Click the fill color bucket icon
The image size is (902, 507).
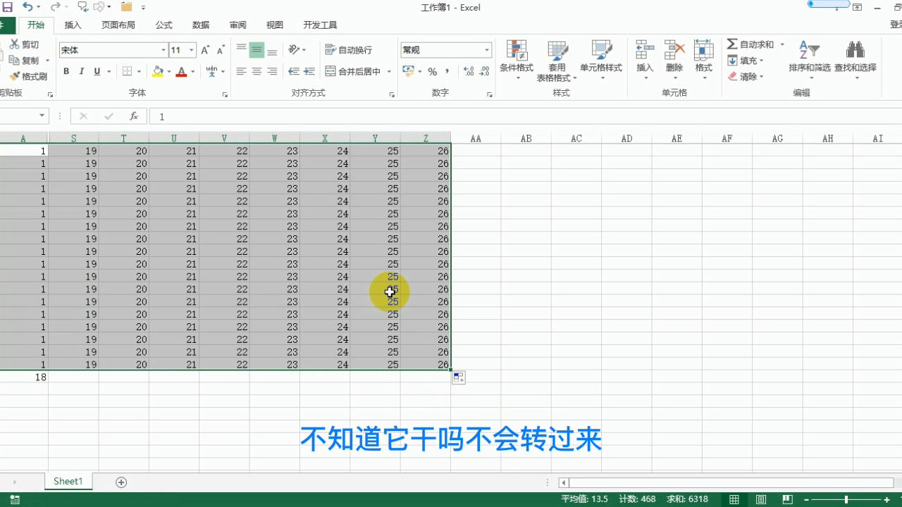click(x=156, y=71)
